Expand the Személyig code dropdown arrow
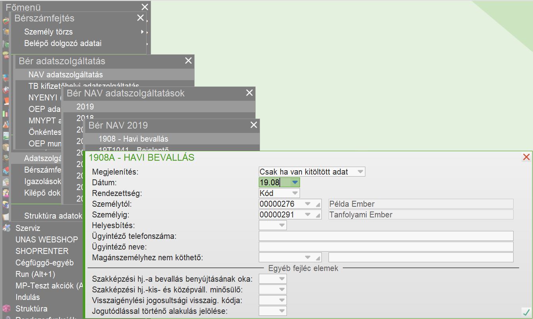The image size is (533, 319). pyautogui.click(x=308, y=215)
